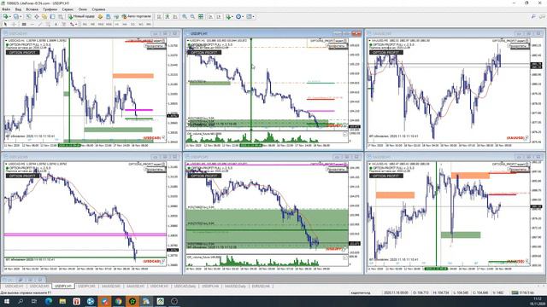
Task: Open Windows taskbar search
Action: (x=21, y=301)
